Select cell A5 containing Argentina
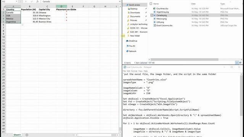Screen dimensions: 244x137 pyautogui.click(x=13, y=22)
